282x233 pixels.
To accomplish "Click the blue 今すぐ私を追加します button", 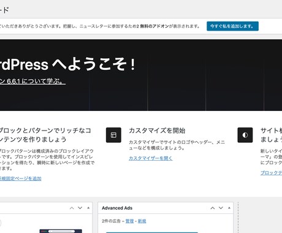I will (232, 26).
